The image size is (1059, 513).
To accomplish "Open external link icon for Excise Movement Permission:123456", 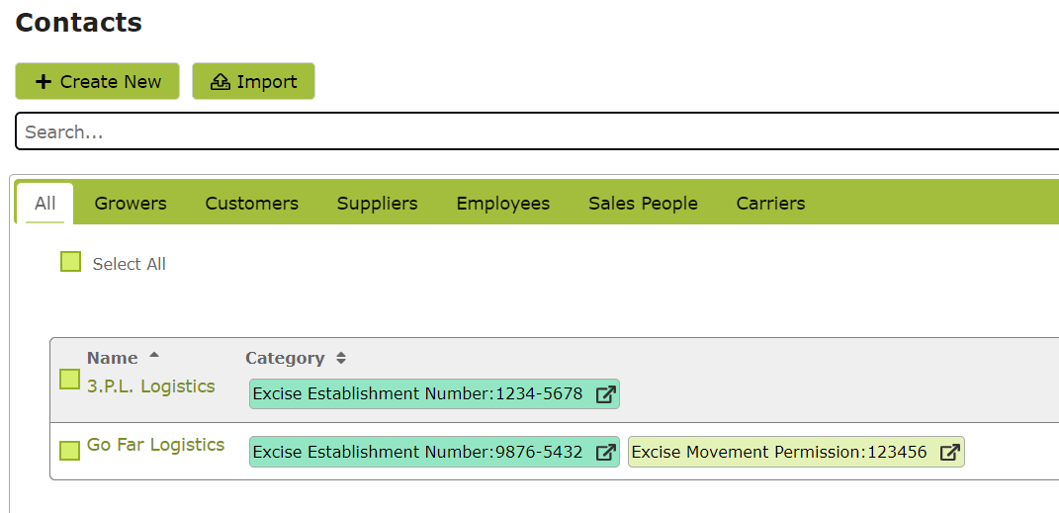I will coord(949,452).
